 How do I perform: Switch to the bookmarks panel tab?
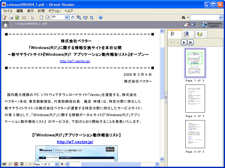[188, 34]
